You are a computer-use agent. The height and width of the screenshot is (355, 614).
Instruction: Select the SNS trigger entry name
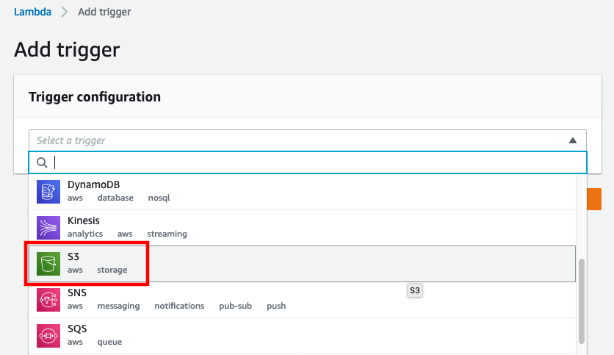(x=76, y=293)
